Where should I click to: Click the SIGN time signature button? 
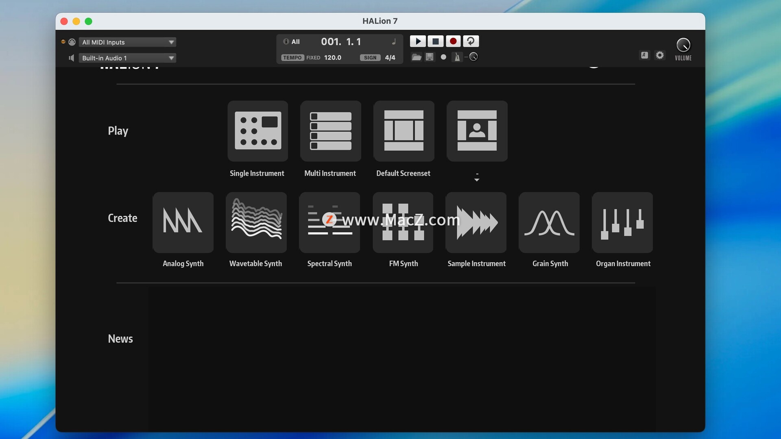(370, 58)
